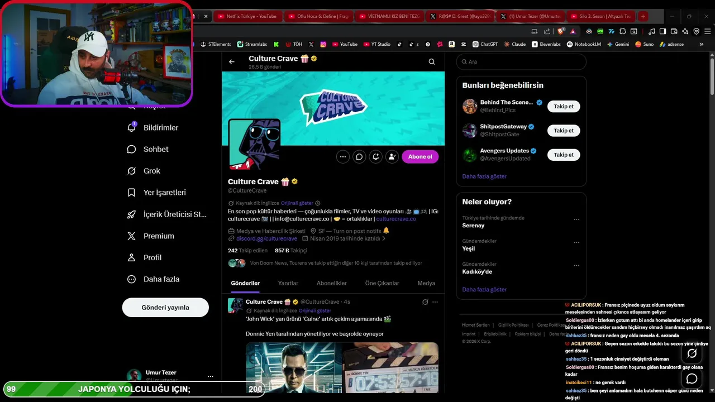Toggle the following button with person-check icon
The width and height of the screenshot is (715, 402).
[392, 157]
